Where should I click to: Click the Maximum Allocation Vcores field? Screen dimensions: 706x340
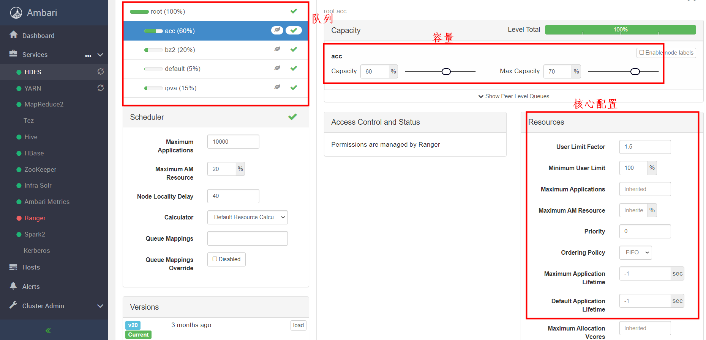(645, 328)
